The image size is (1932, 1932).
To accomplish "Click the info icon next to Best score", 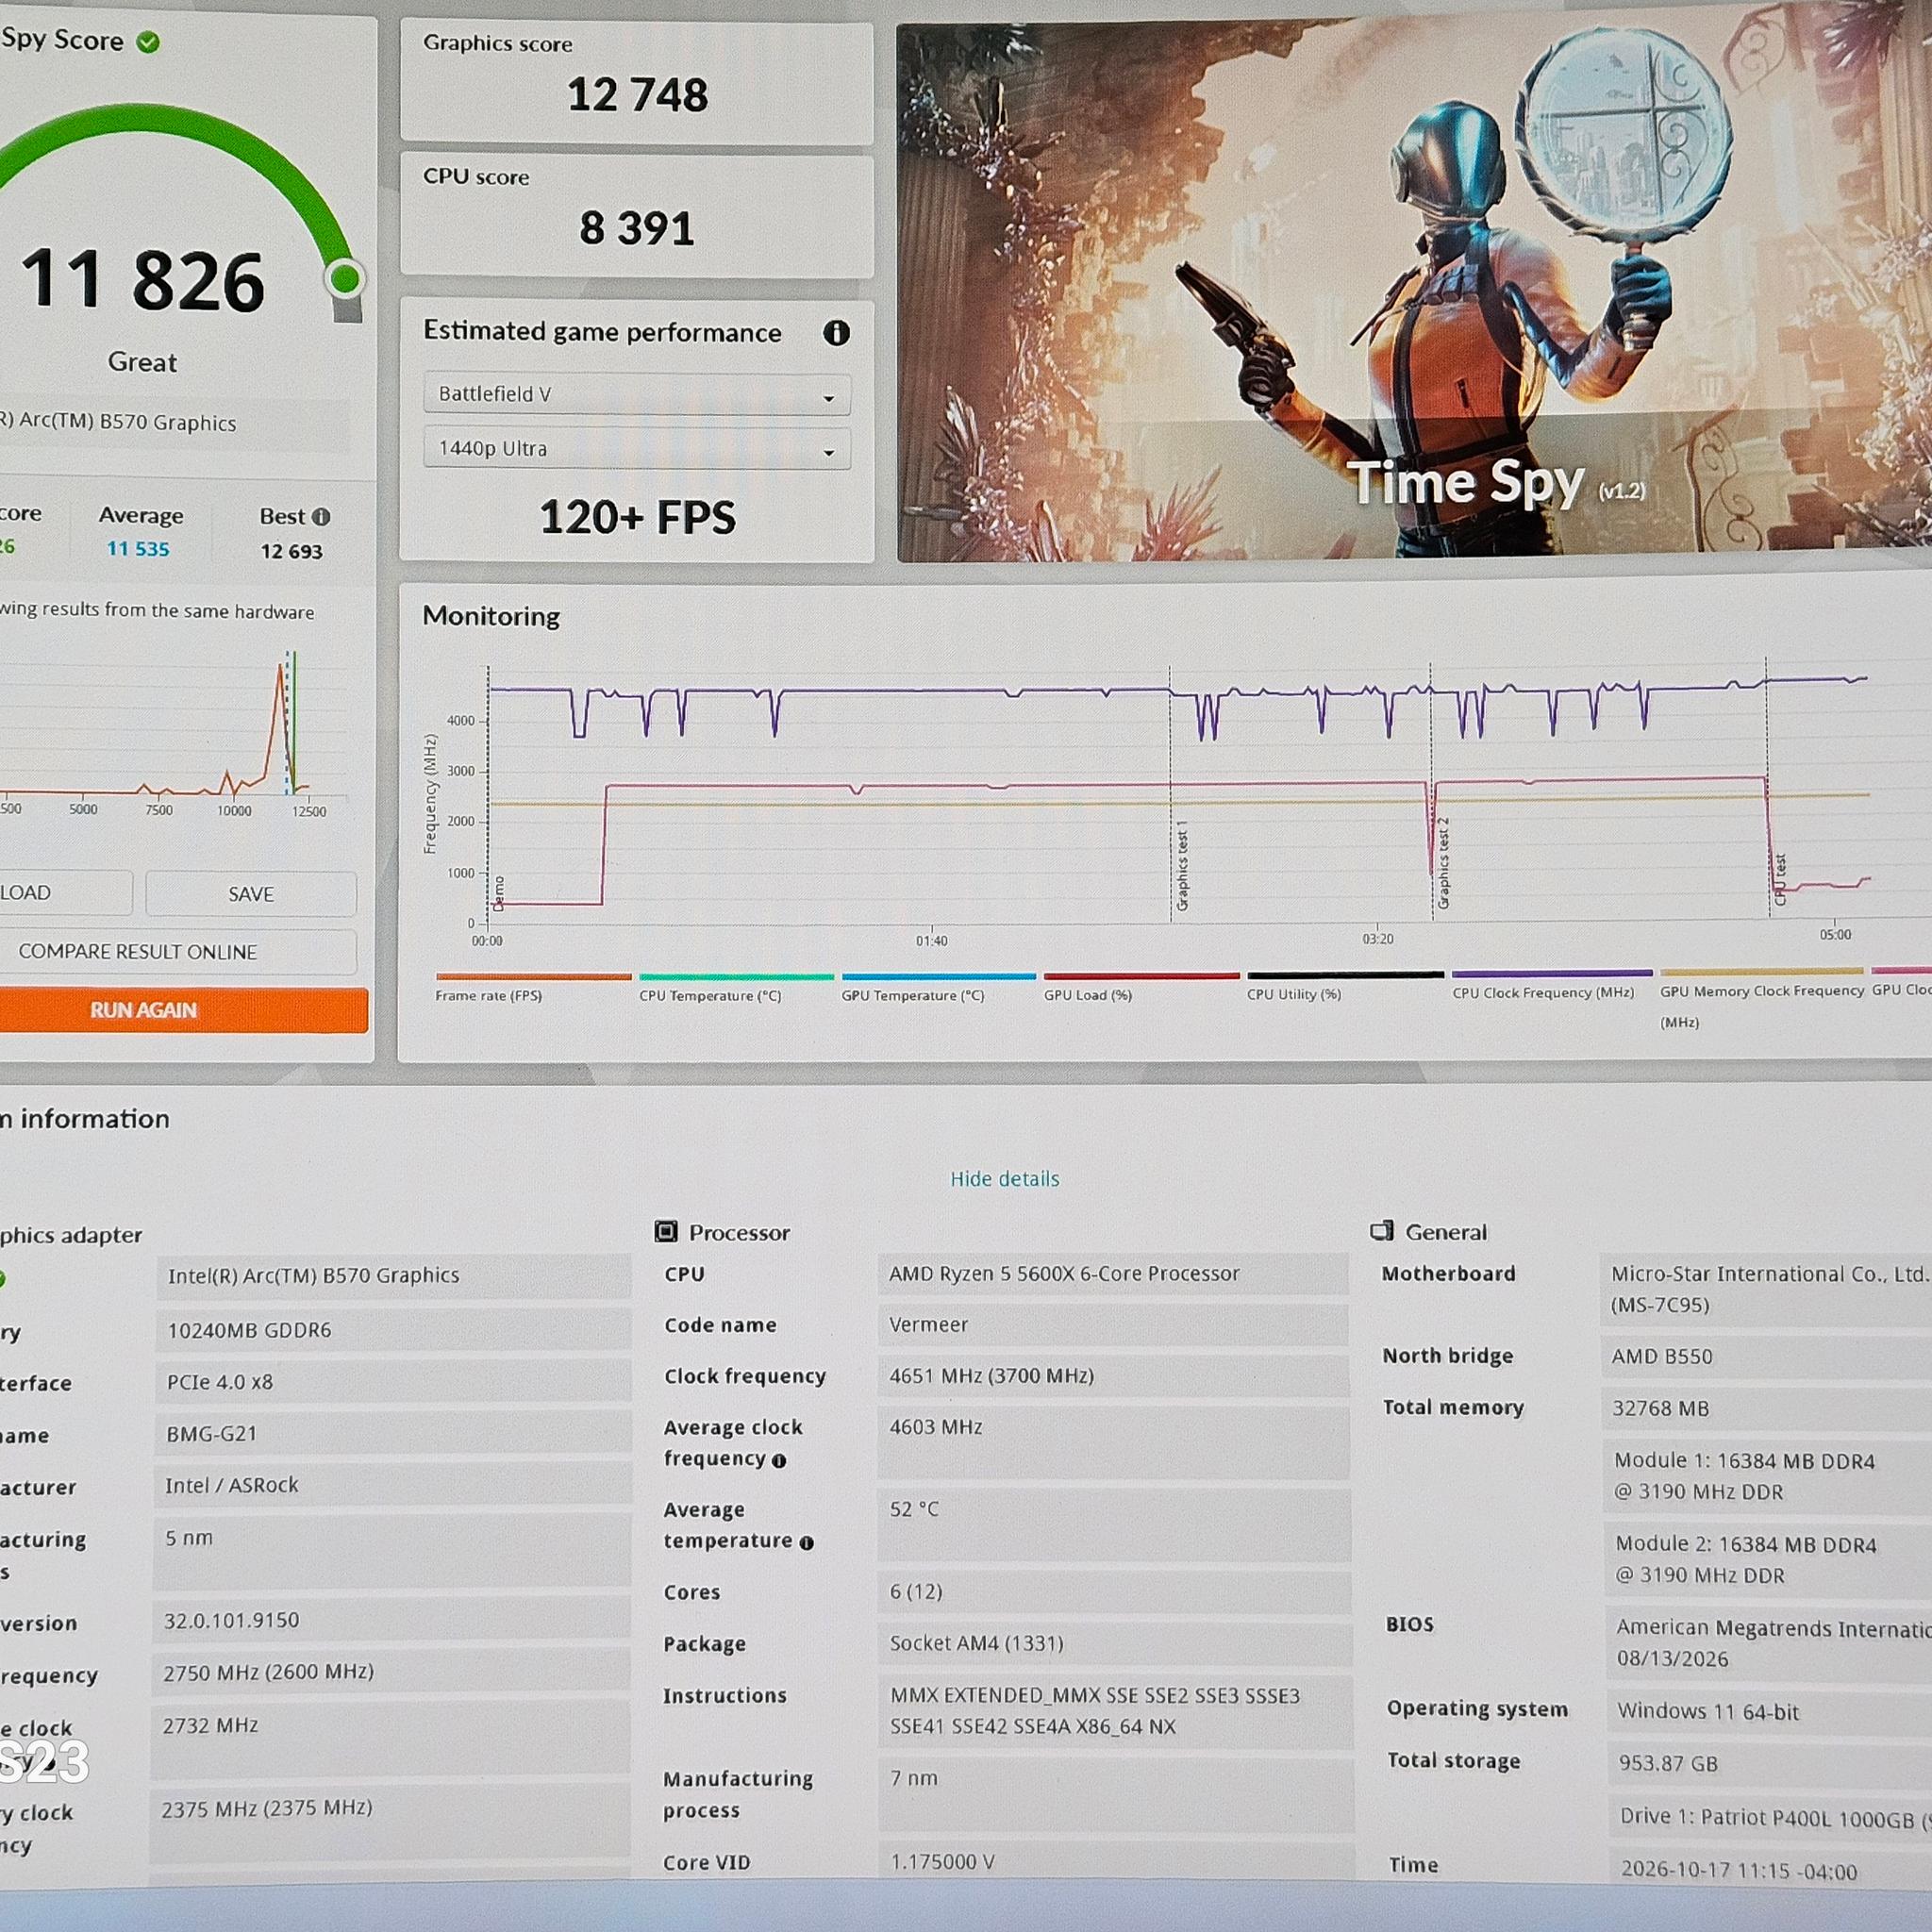I will pyautogui.click(x=321, y=517).
